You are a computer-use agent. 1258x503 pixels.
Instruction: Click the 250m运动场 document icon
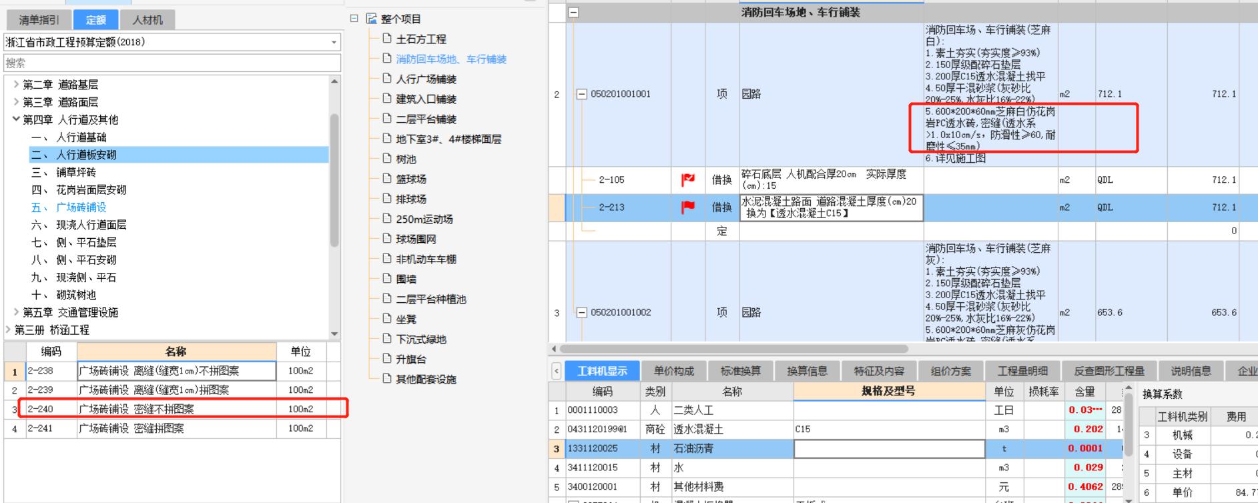pyautogui.click(x=387, y=219)
